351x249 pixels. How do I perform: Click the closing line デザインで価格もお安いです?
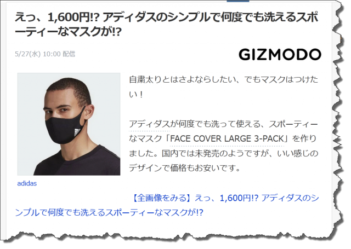point(184,168)
